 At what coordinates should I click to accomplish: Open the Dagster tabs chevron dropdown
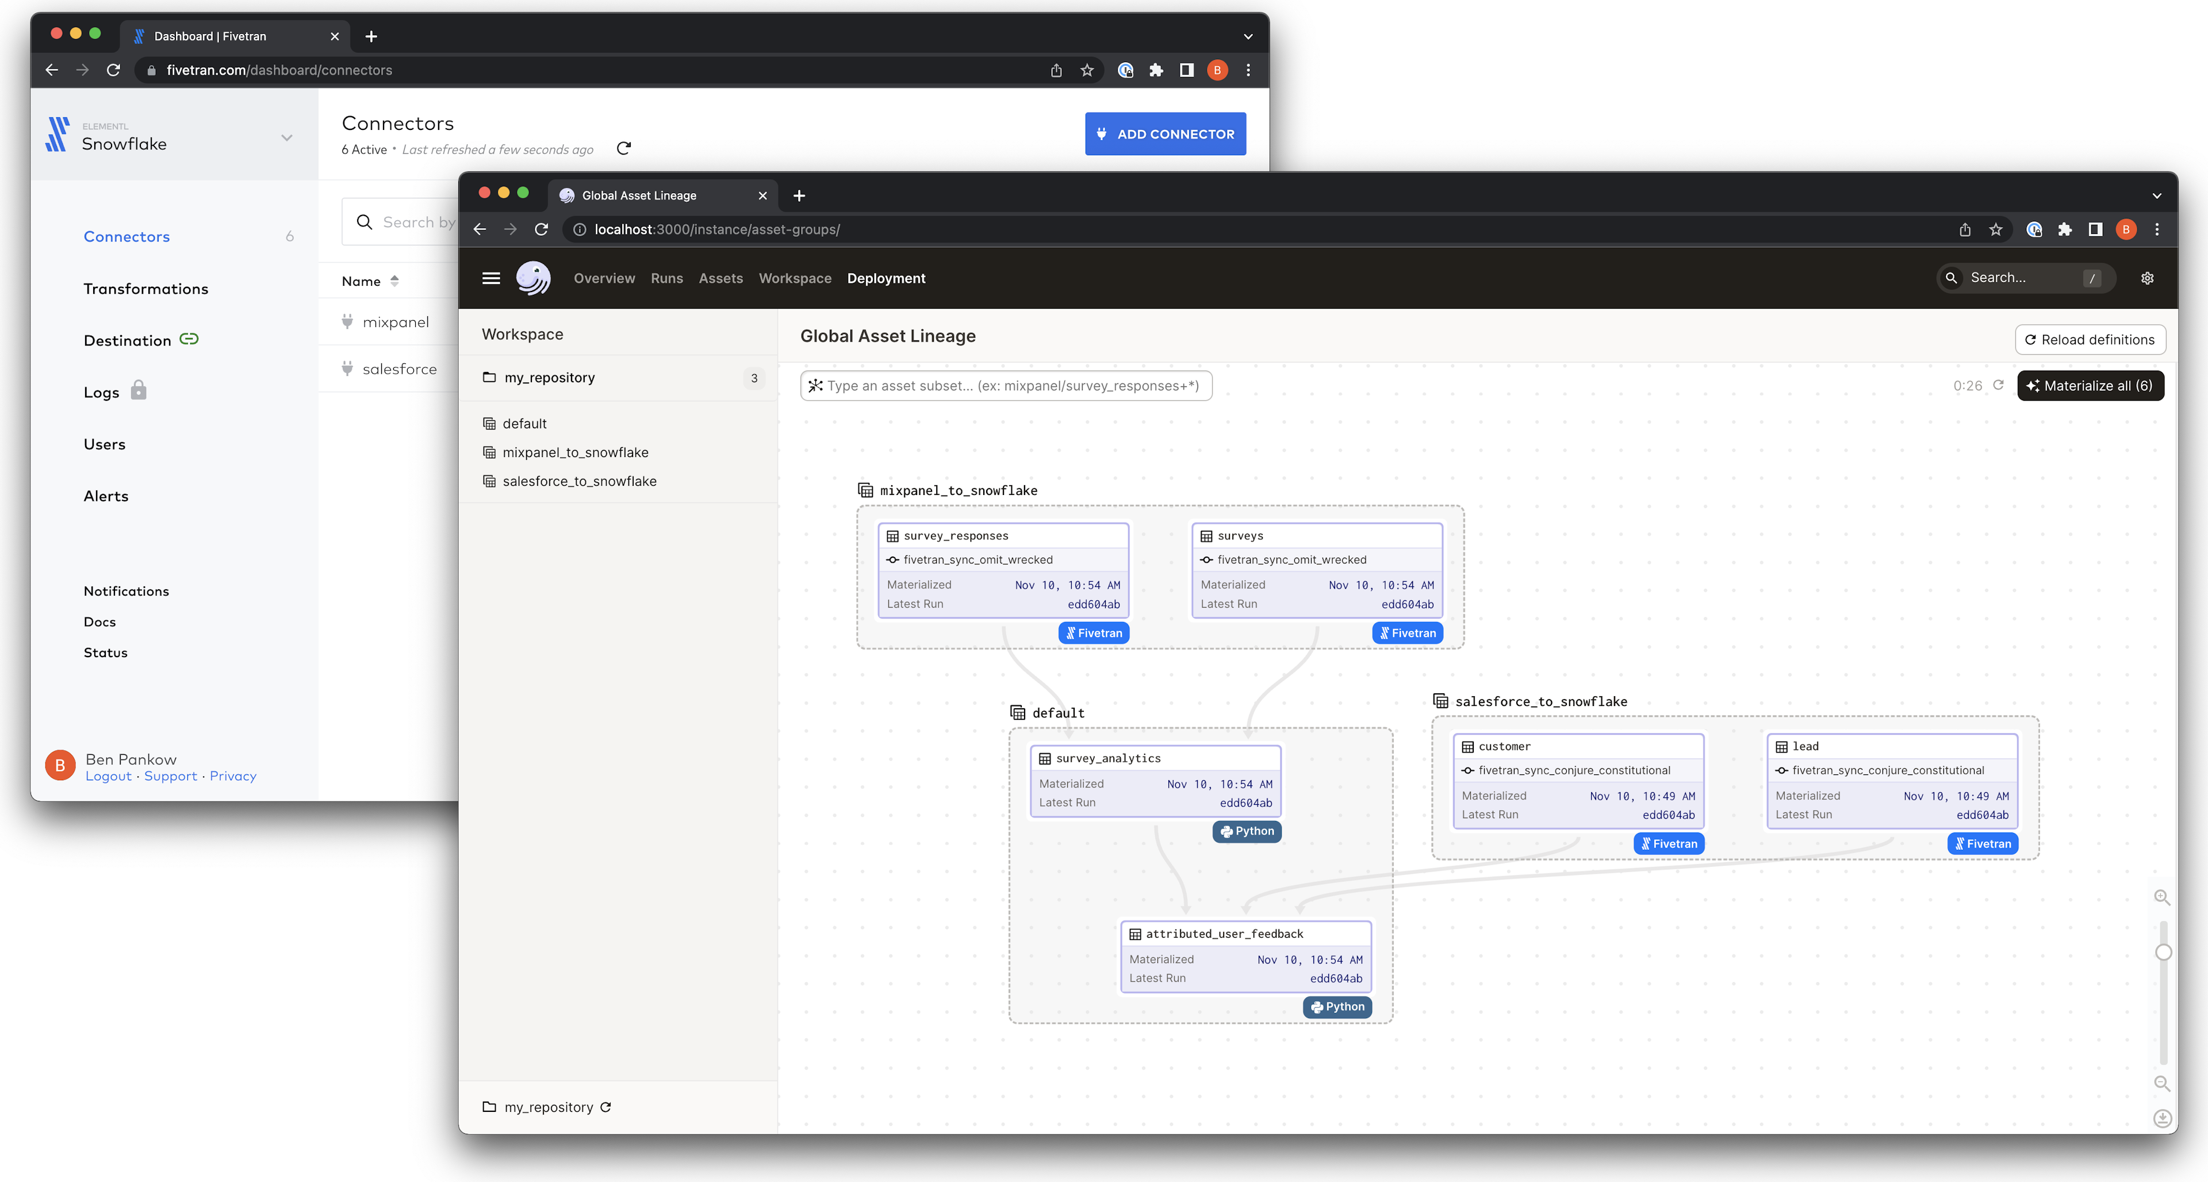click(x=2157, y=195)
